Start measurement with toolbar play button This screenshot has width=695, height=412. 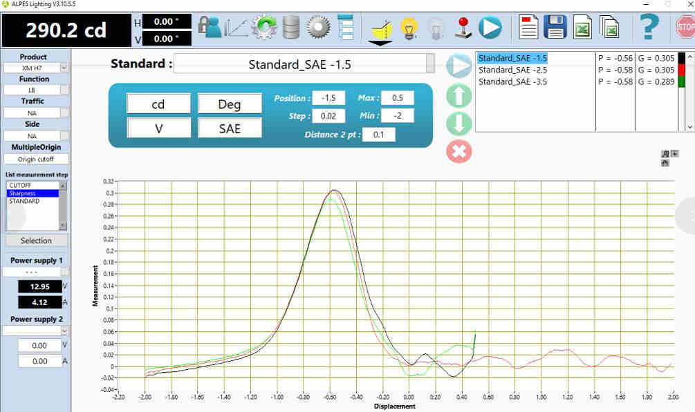click(x=490, y=27)
